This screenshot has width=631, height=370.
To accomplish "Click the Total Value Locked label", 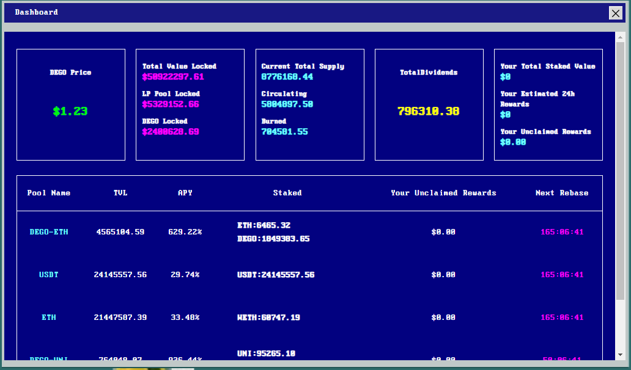I will click(x=180, y=67).
